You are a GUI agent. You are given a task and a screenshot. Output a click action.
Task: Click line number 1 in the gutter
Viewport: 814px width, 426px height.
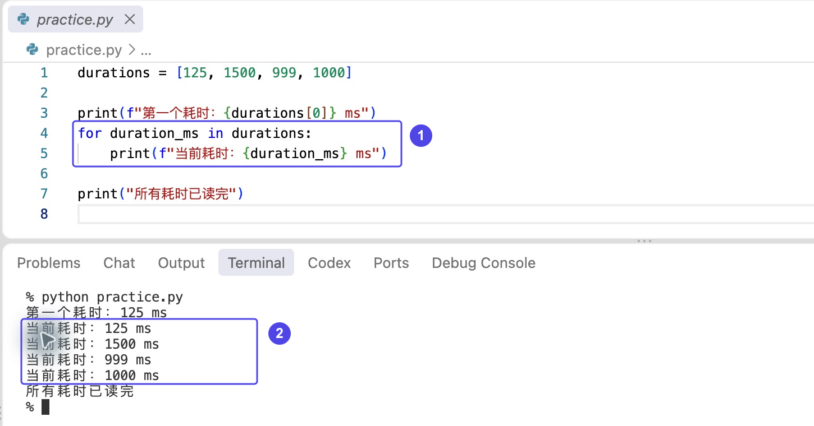[44, 73]
